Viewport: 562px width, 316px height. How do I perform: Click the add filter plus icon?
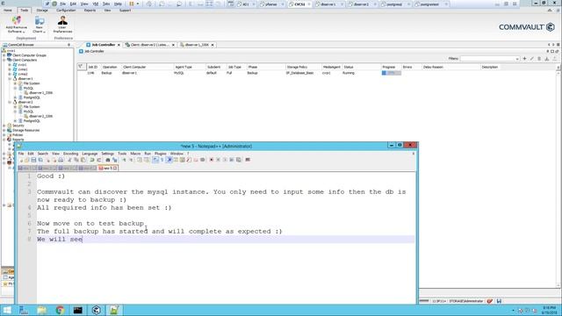(x=524, y=59)
